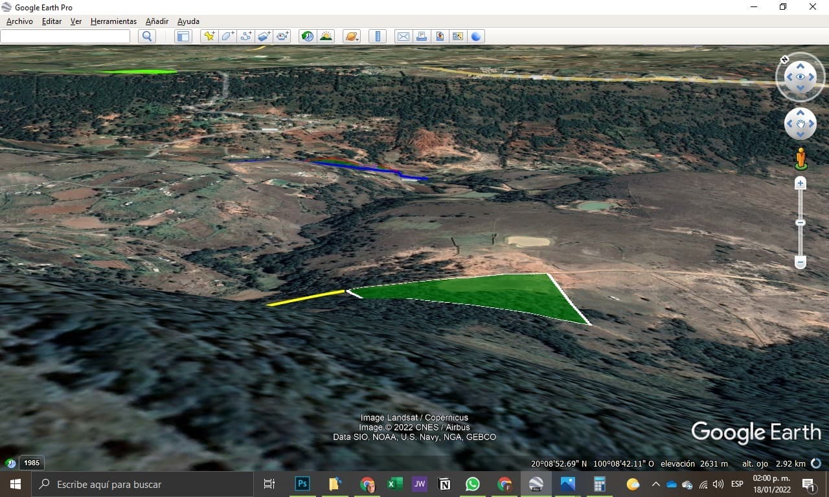Screen dimensions: 829x497
Task: Click the N north compass marker
Action: click(785, 60)
